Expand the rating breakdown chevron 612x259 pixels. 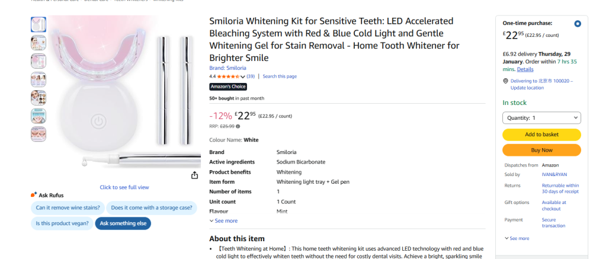coord(243,76)
